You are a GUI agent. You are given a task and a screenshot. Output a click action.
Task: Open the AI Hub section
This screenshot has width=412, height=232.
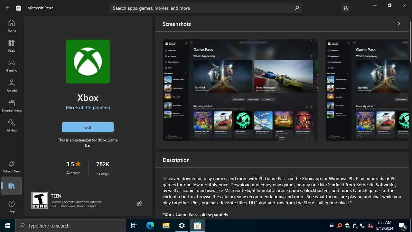12,126
